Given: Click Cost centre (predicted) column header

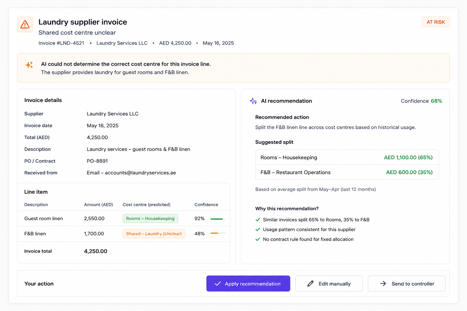Looking at the screenshot, I should 147,205.
